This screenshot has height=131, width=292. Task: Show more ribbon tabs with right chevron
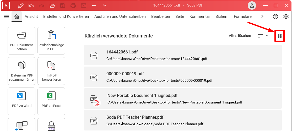click(x=262, y=17)
